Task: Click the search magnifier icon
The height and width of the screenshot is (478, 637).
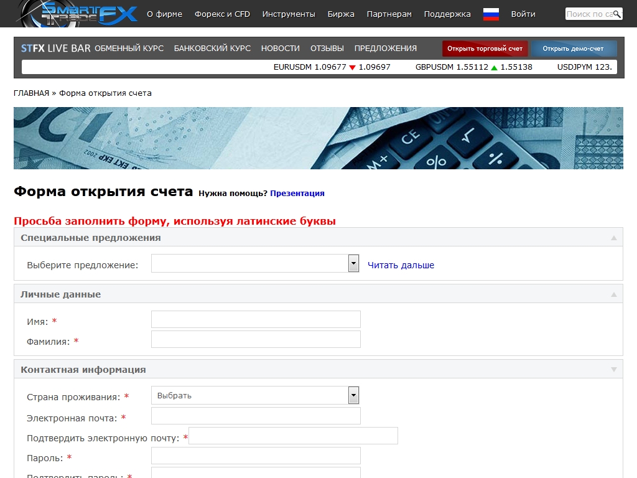Action: tap(617, 14)
